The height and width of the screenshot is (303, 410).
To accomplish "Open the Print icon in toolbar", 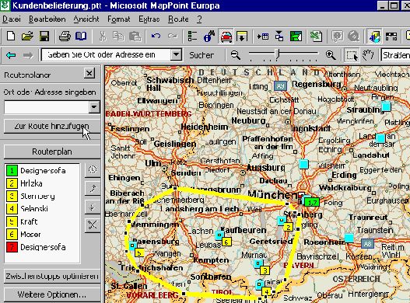I will point(65,36).
